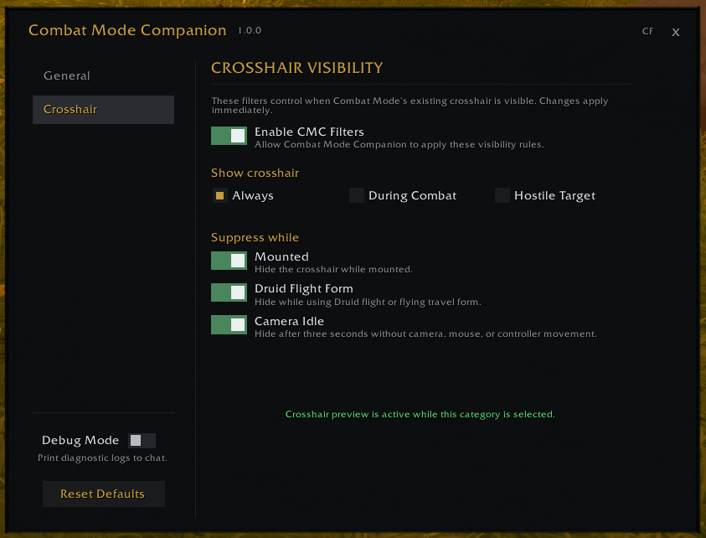Check the During Combat option
The width and height of the screenshot is (706, 538).
(357, 195)
